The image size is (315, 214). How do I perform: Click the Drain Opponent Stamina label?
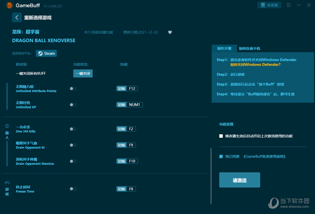pos(35,162)
